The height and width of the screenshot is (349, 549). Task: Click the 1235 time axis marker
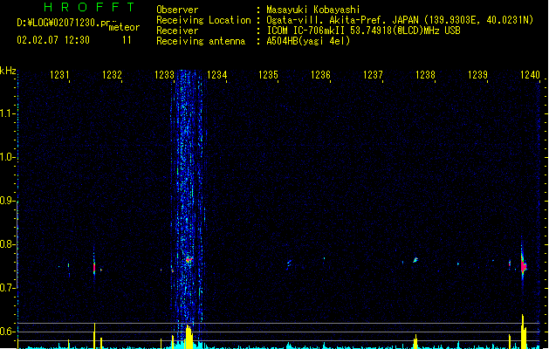coord(268,74)
